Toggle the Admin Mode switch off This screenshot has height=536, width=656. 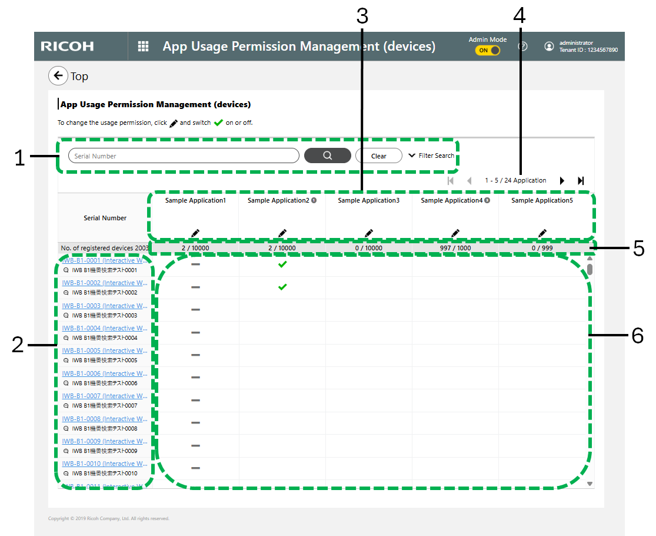pos(488,51)
